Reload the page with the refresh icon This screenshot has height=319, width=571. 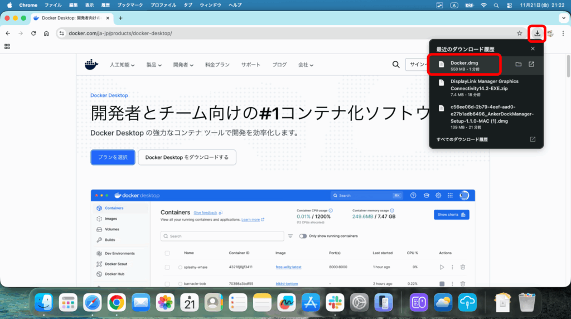(x=33, y=33)
